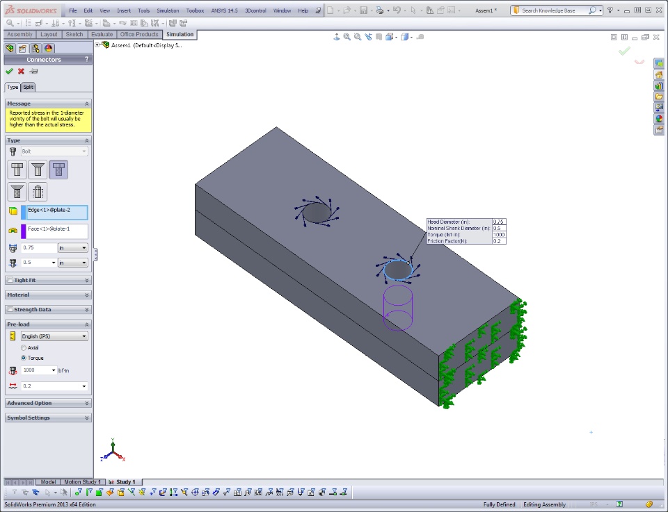
Task: Open the ANSYS 14.5 menu
Action: coord(225,10)
